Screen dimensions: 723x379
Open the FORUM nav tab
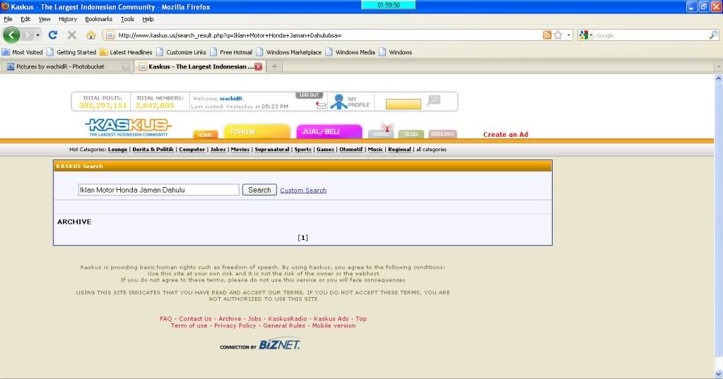[257, 132]
